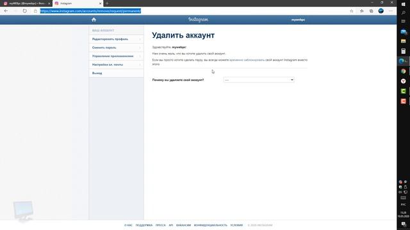Viewport: 410px width, 230px height.
Task: Click the 'временно заблокировать' link
Action: point(247,60)
